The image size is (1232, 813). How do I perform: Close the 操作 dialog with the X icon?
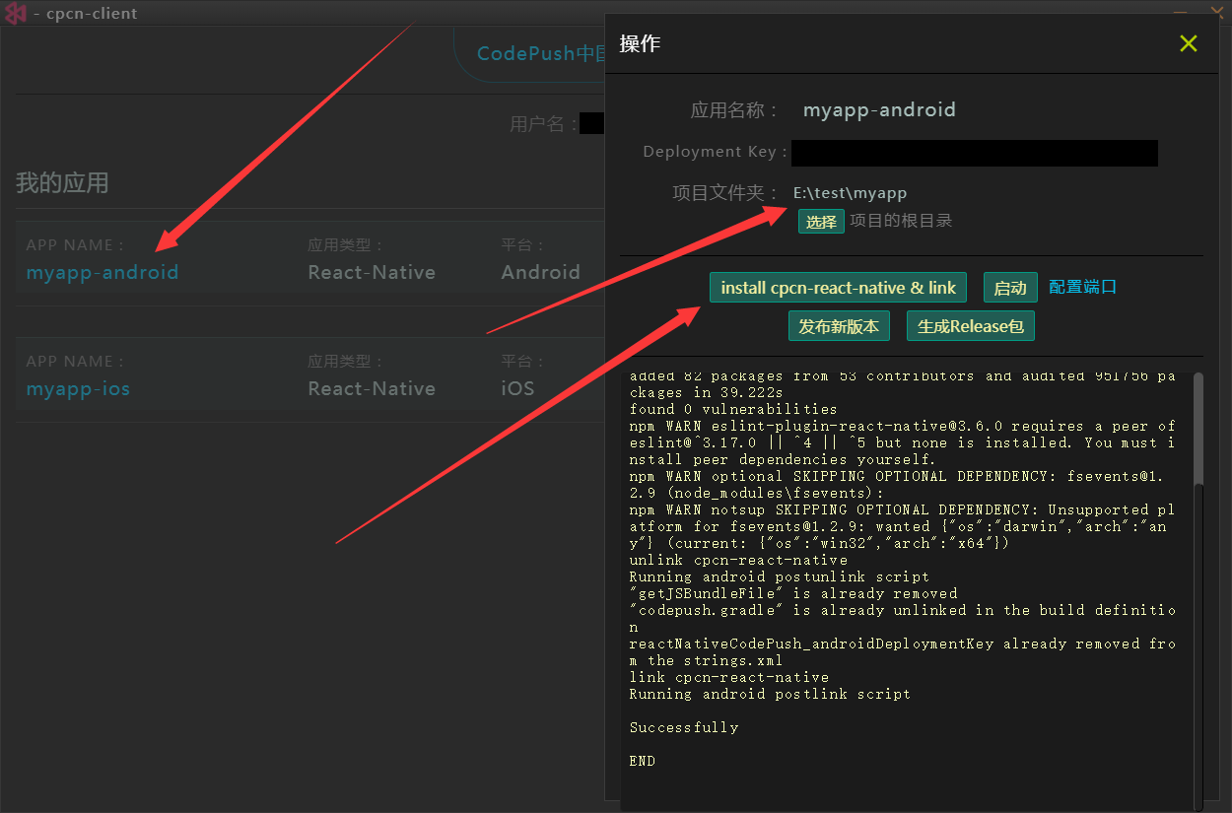pyautogui.click(x=1188, y=43)
